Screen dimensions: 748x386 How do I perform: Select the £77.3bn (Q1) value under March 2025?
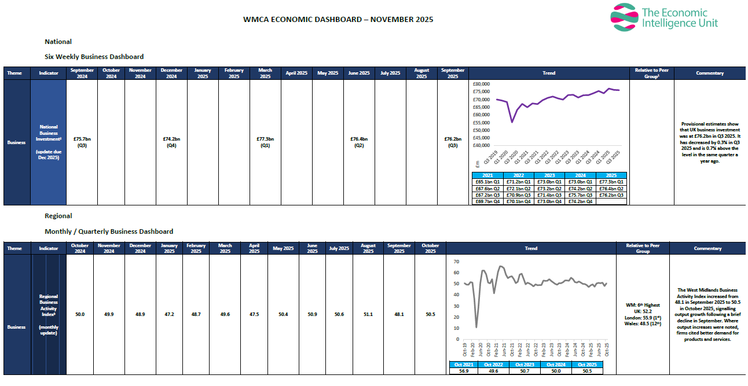pos(265,142)
